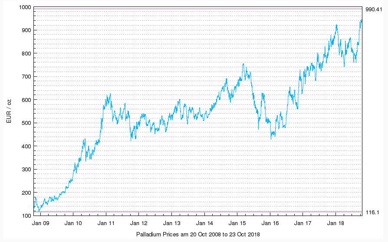Select the 'Jan 15' x-axis label
The width and height of the screenshot is (388, 242).
coord(237,224)
